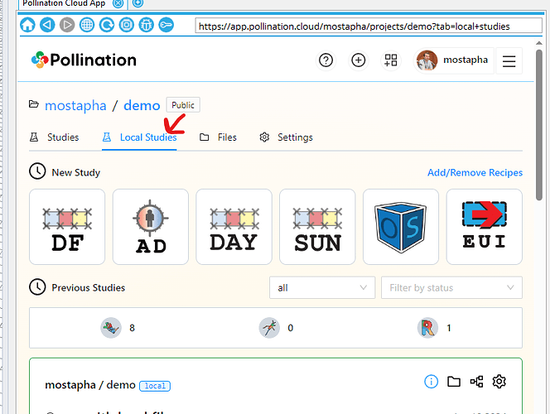This screenshot has height=414, width=550.
Task: Click the scrollbar up arrow
Action: coord(538,43)
